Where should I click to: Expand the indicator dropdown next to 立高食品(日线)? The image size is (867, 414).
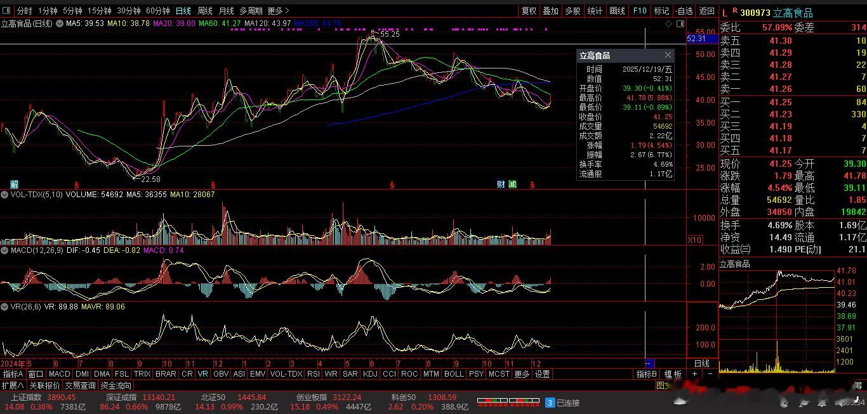[x=60, y=23]
